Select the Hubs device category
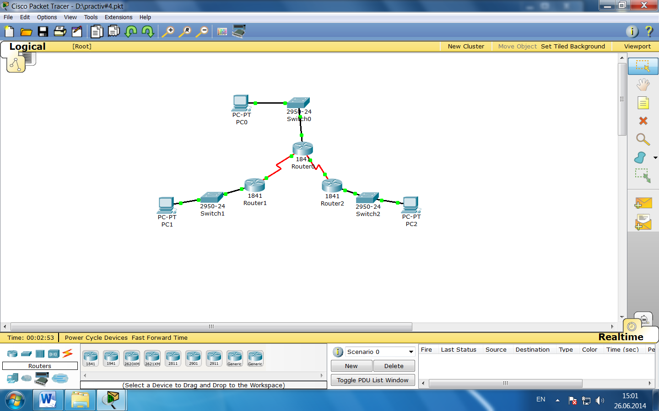659x411 pixels. click(40, 353)
